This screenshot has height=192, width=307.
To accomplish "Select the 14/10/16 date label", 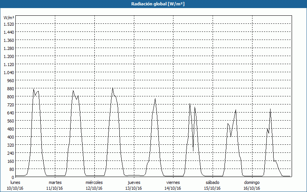I will 173,188.
